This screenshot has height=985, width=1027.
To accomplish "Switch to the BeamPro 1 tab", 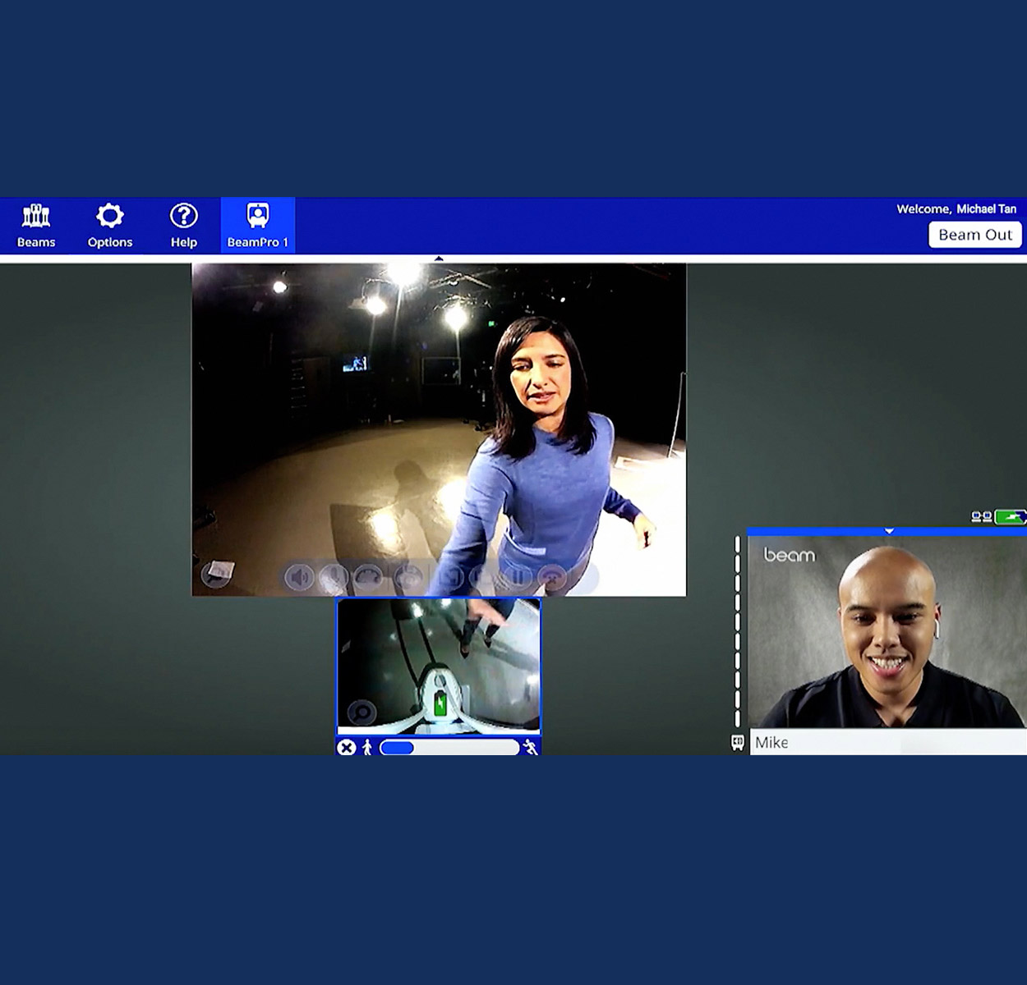I will [258, 226].
